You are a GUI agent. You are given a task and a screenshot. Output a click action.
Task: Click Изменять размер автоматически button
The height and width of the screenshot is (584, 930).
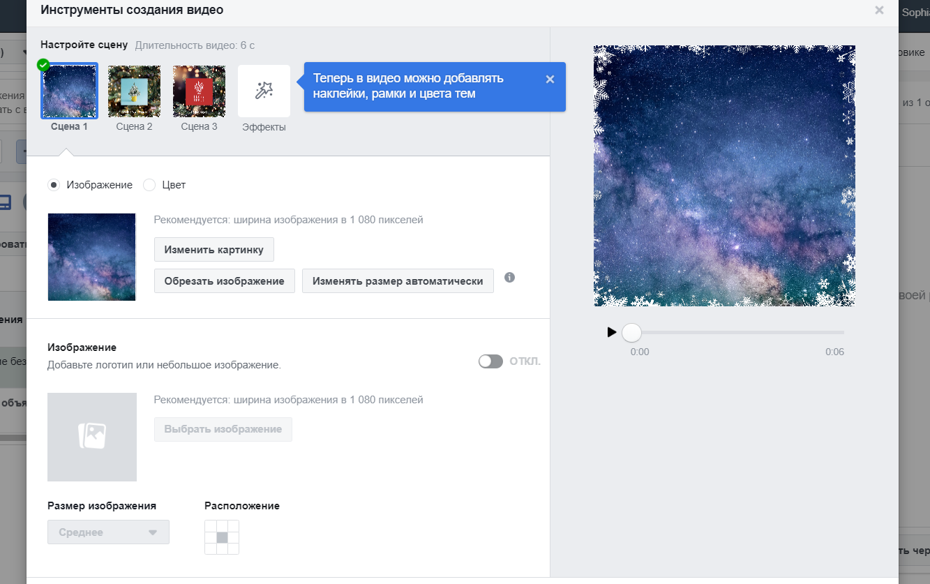pyautogui.click(x=398, y=280)
